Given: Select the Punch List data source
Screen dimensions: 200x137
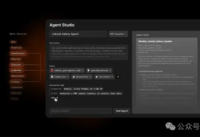Looking at the screenshot, I should (x=16, y=48).
